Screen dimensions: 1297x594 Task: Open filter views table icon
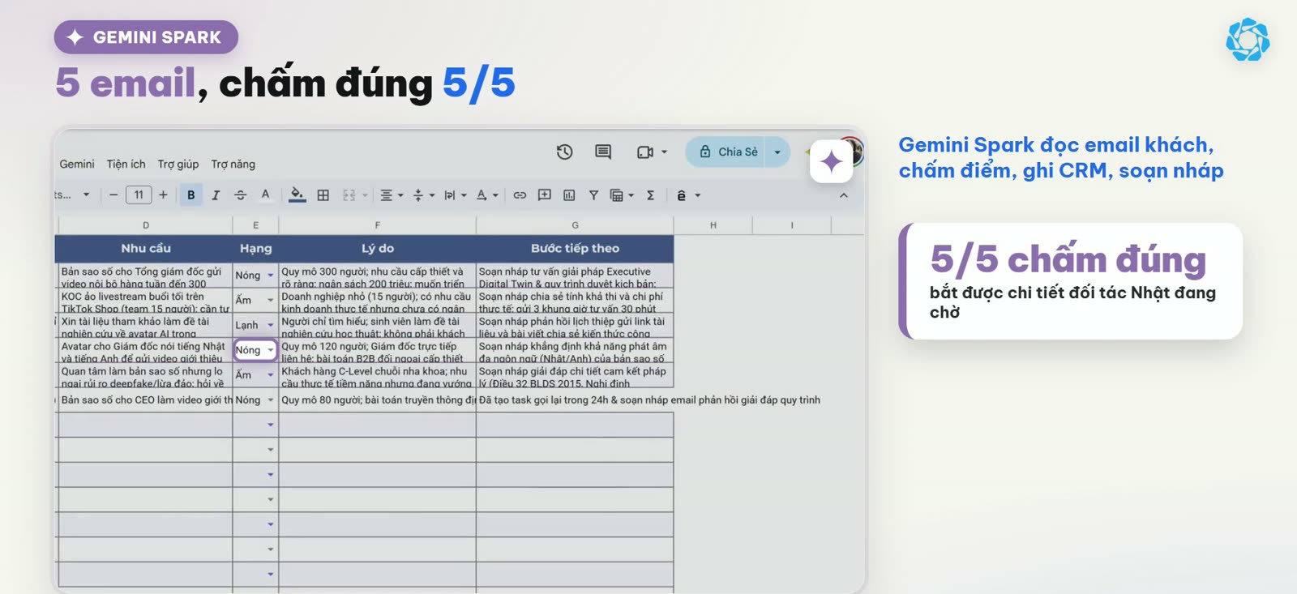click(x=622, y=195)
